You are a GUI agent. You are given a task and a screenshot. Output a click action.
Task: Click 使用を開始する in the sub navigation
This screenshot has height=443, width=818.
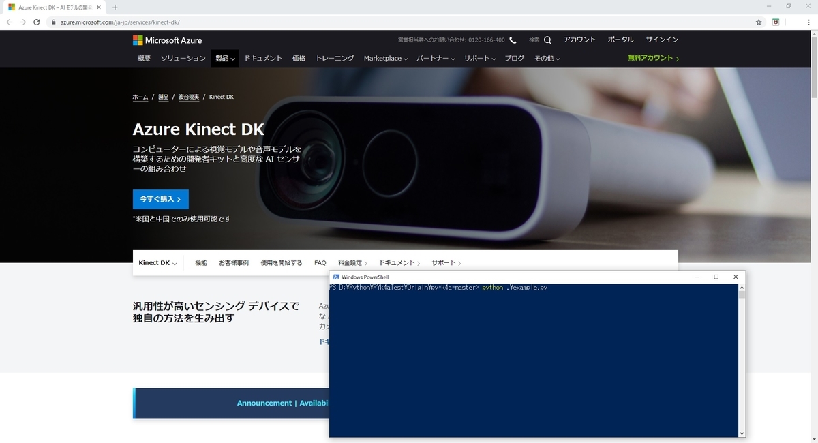click(x=282, y=263)
